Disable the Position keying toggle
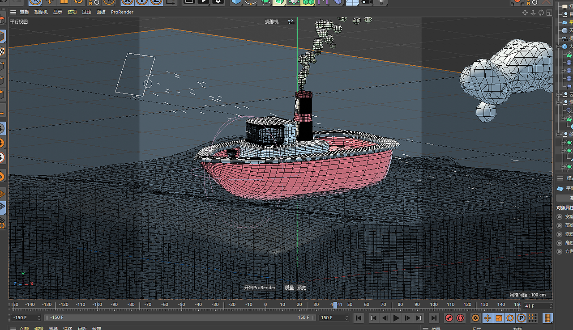Screen dimensions: 573x330 [487, 317]
